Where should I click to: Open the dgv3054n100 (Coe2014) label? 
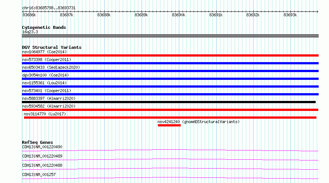tap(45, 75)
